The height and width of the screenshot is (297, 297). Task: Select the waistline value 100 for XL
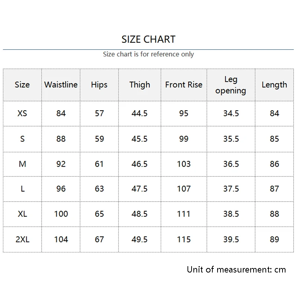tap(61, 214)
